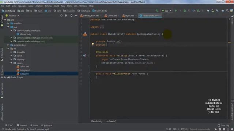Click the override gutter icon beside onCreate
The image size is (234, 131).
(x=84, y=56)
